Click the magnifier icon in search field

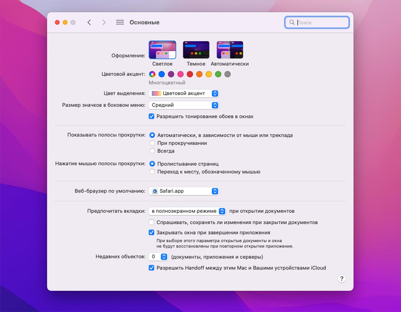[x=292, y=22]
